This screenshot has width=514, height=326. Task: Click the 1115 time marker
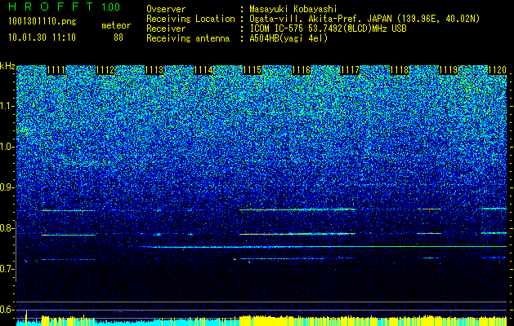point(252,70)
